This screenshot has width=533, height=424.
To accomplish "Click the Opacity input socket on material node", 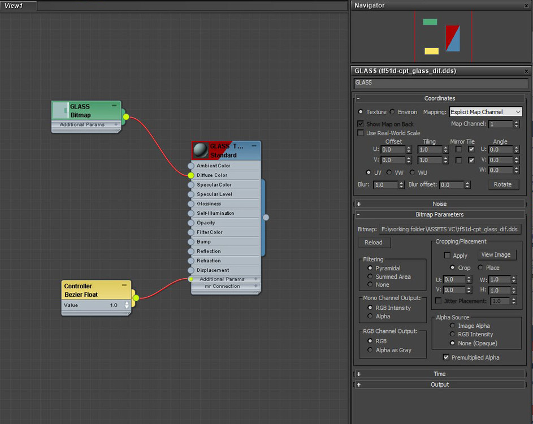I will click(x=191, y=223).
